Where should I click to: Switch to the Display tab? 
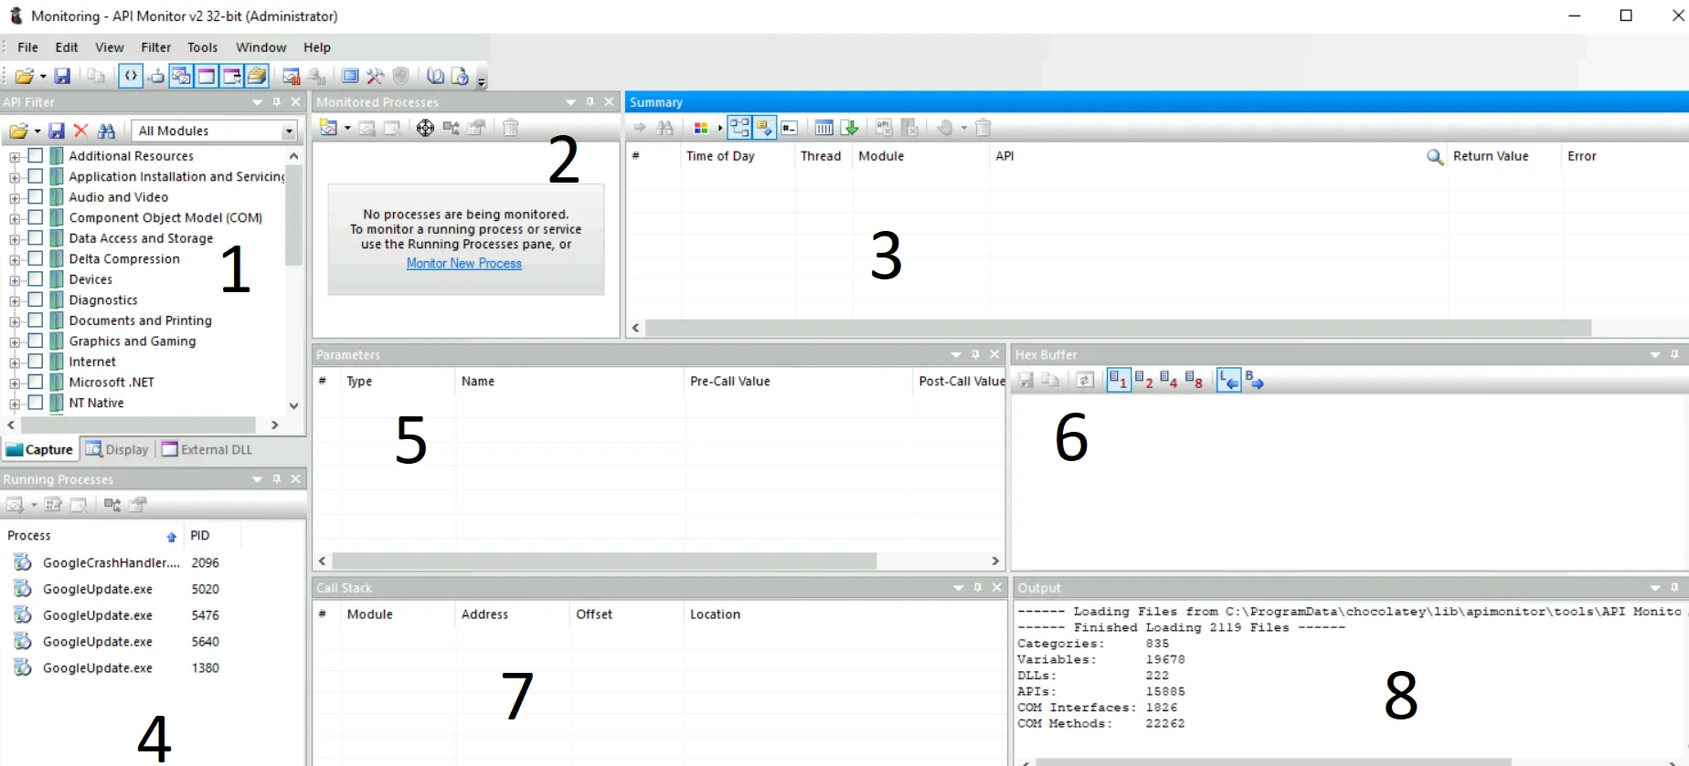117,449
